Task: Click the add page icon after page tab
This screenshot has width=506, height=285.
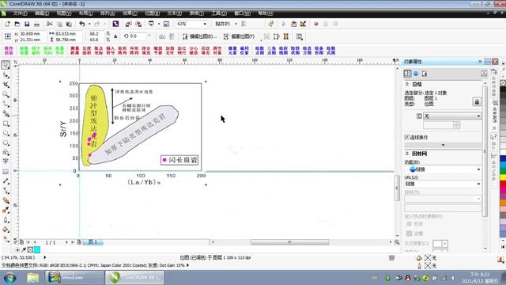Action: 79,242
